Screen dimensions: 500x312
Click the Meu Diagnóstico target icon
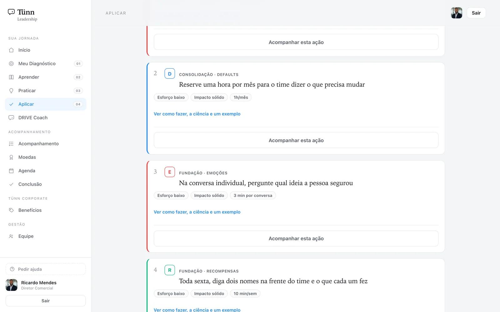(11, 64)
